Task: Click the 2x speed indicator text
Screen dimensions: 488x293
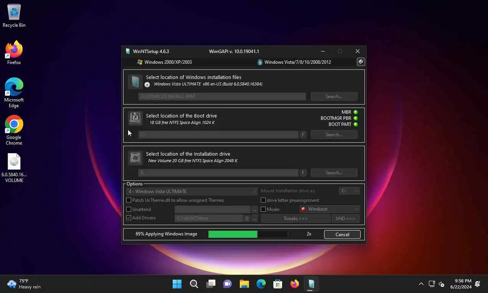Action: point(309,234)
